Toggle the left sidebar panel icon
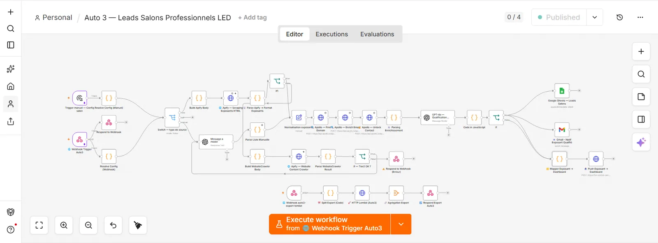The width and height of the screenshot is (658, 243). [x=11, y=45]
